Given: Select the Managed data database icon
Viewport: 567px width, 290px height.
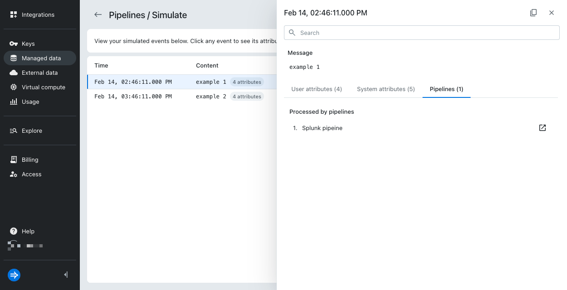Looking at the screenshot, I should pos(14,58).
